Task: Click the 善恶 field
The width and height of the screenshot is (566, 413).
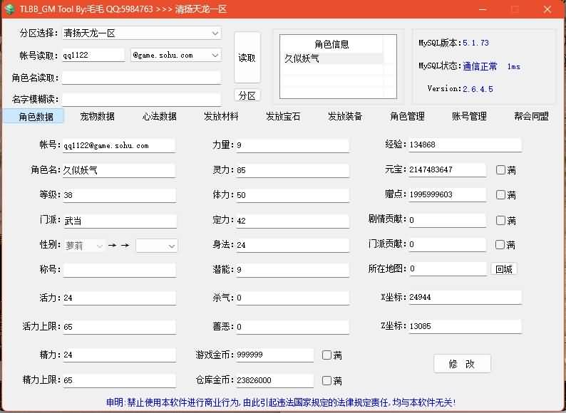Action: tap(292, 327)
